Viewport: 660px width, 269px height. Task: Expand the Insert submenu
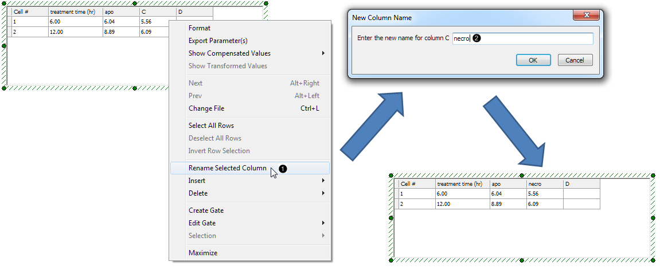tap(197, 181)
